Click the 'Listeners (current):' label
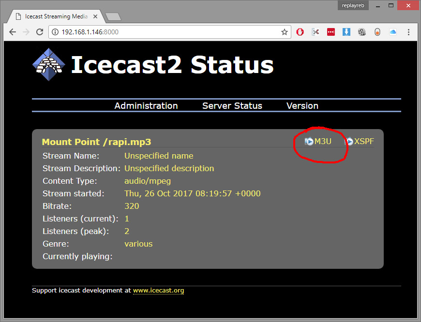421x322 pixels. (80, 219)
